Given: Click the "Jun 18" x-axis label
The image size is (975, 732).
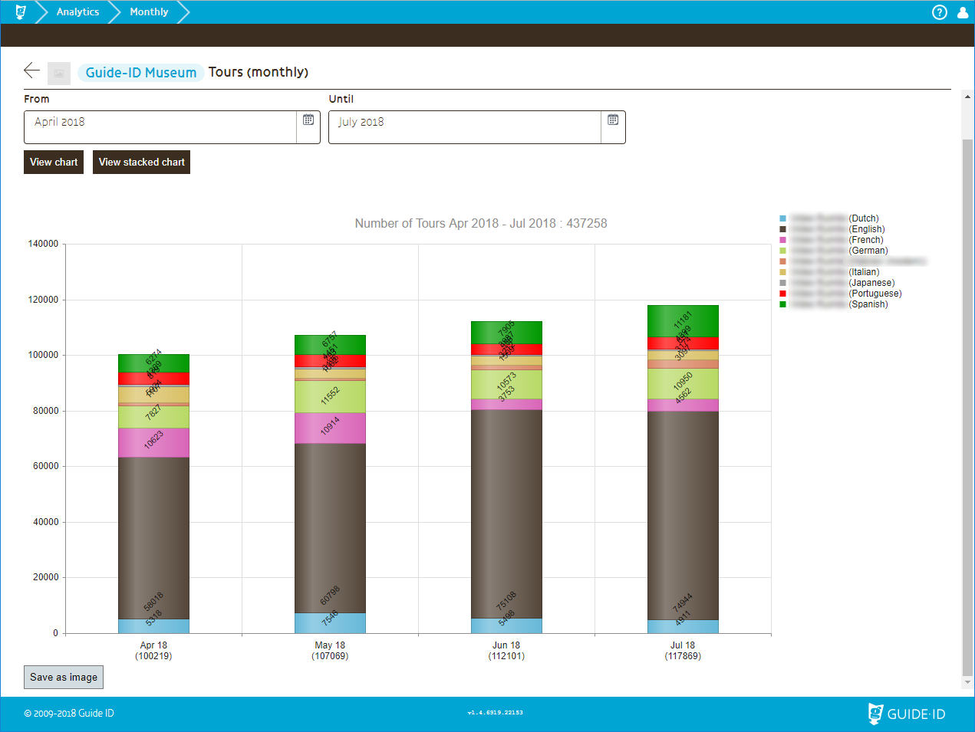Looking at the screenshot, I should [506, 645].
